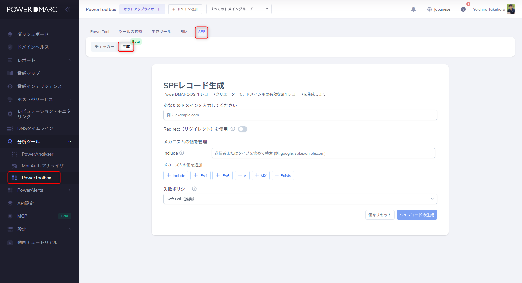
Task: Open the すべてのドメイングループ dropdown
Action: (239, 9)
